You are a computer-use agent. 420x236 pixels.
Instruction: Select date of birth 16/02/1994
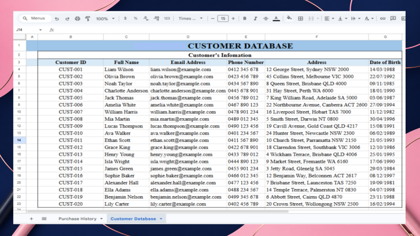(385, 204)
